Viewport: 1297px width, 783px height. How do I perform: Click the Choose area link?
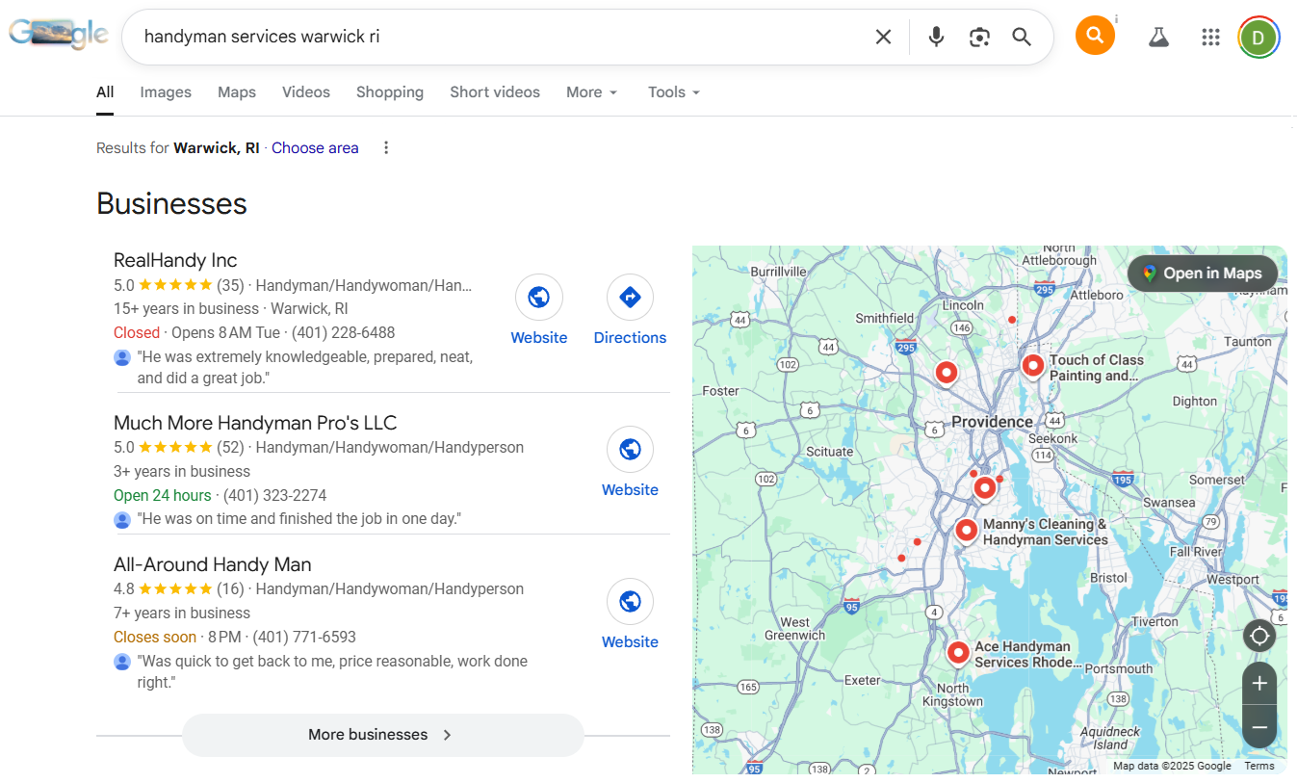point(315,147)
